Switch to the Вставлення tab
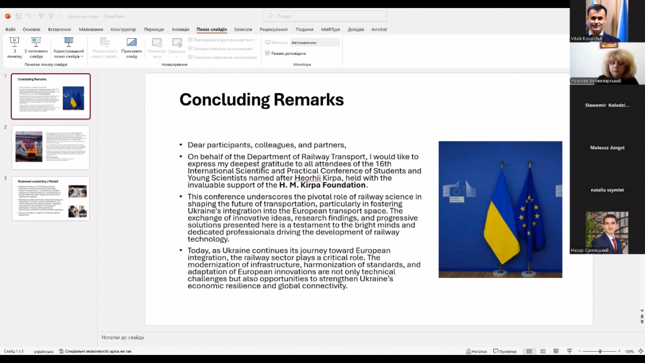Viewport: 645px width, 363px height. 60,30
